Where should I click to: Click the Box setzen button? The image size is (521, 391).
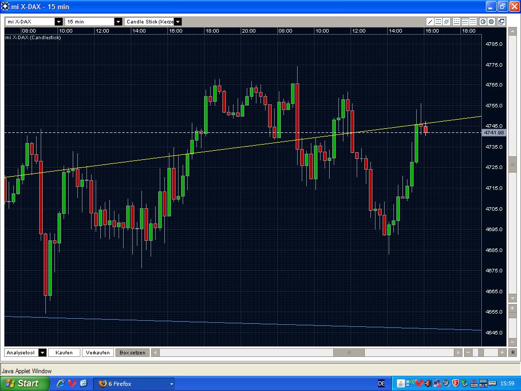tap(132, 352)
